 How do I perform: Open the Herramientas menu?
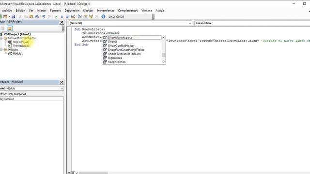(x=106, y=11)
